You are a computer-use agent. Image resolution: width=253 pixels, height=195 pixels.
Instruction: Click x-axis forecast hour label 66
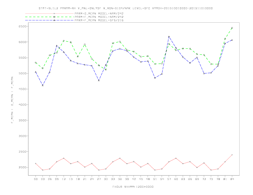pyautogui.click(x=190, y=179)
